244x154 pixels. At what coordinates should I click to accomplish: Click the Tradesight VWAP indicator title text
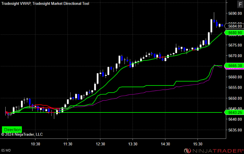click(16, 4)
